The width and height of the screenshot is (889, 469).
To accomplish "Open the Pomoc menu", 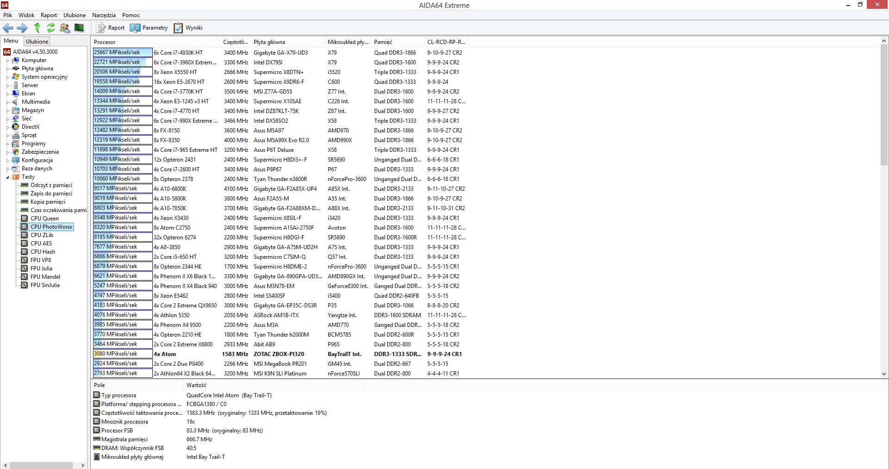I will pyautogui.click(x=131, y=15).
